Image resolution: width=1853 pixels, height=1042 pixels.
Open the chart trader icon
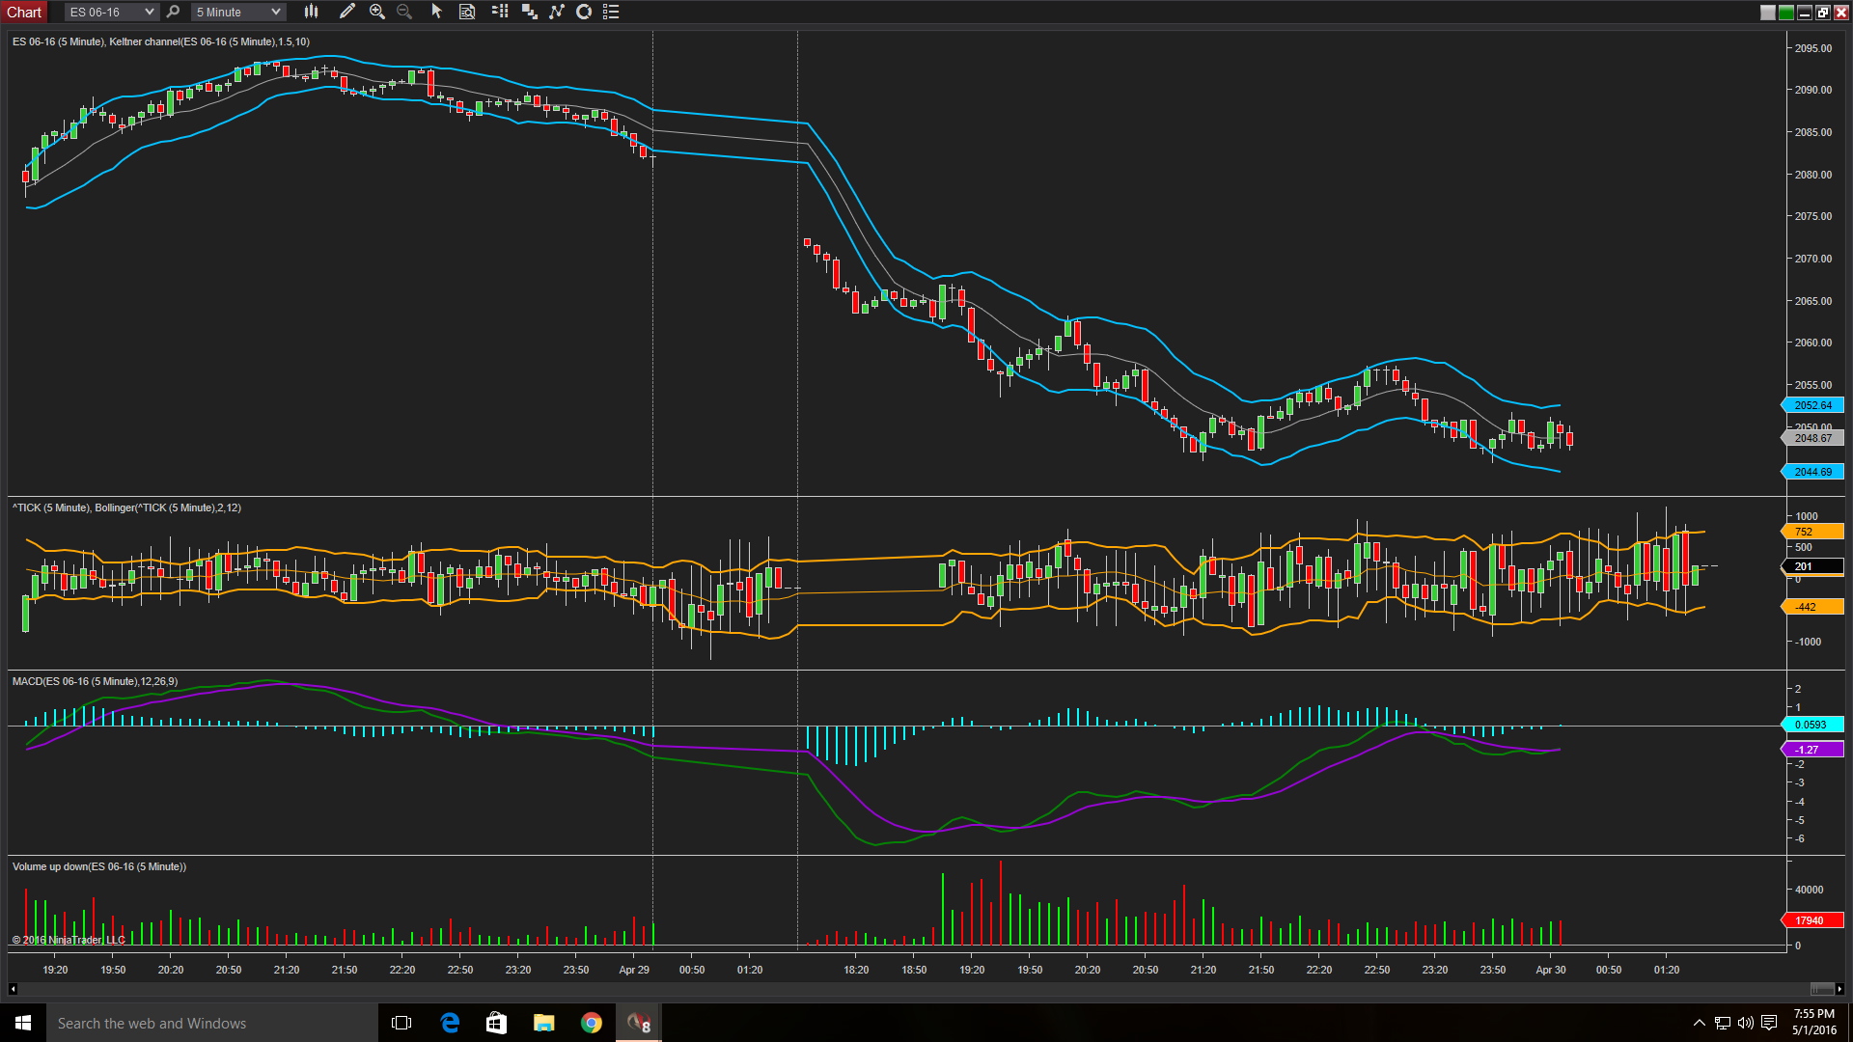(x=499, y=12)
